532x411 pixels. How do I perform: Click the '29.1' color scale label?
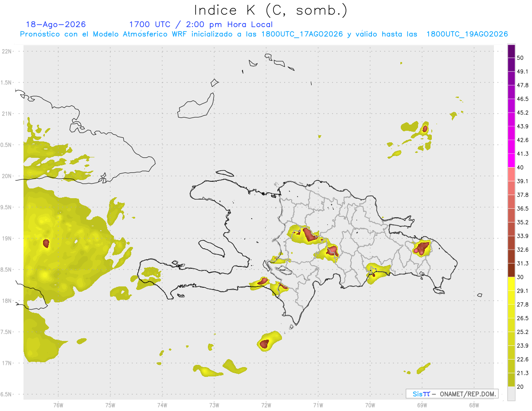523,291
